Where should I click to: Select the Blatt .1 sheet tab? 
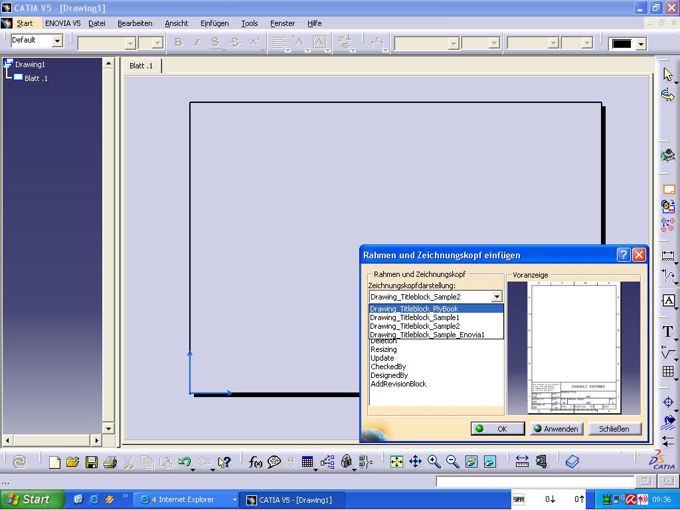141,66
